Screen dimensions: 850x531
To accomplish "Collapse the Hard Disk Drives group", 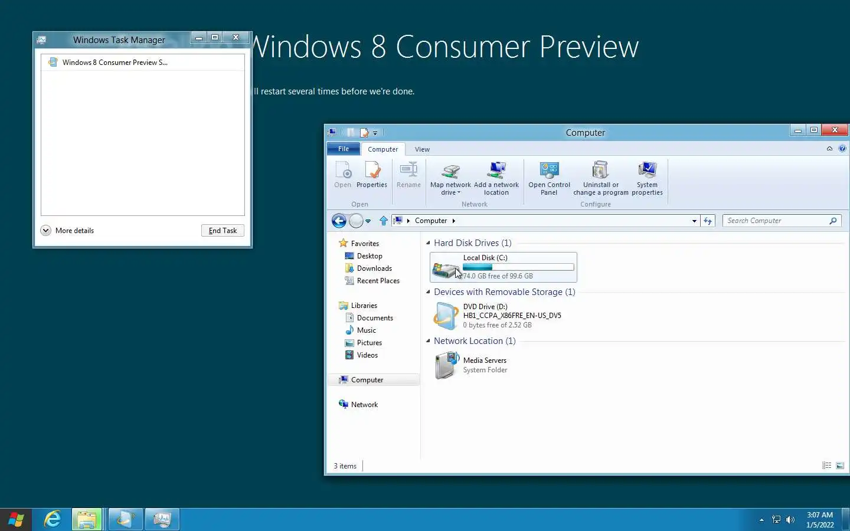I will click(x=428, y=243).
